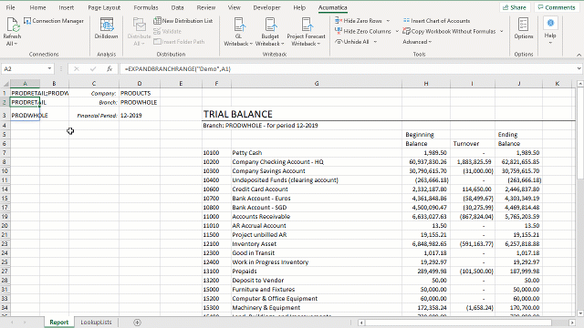Image resolution: width=584 pixels, height=328 pixels.
Task: Open the Name Box dropdown arrow
Action: pos(49,69)
